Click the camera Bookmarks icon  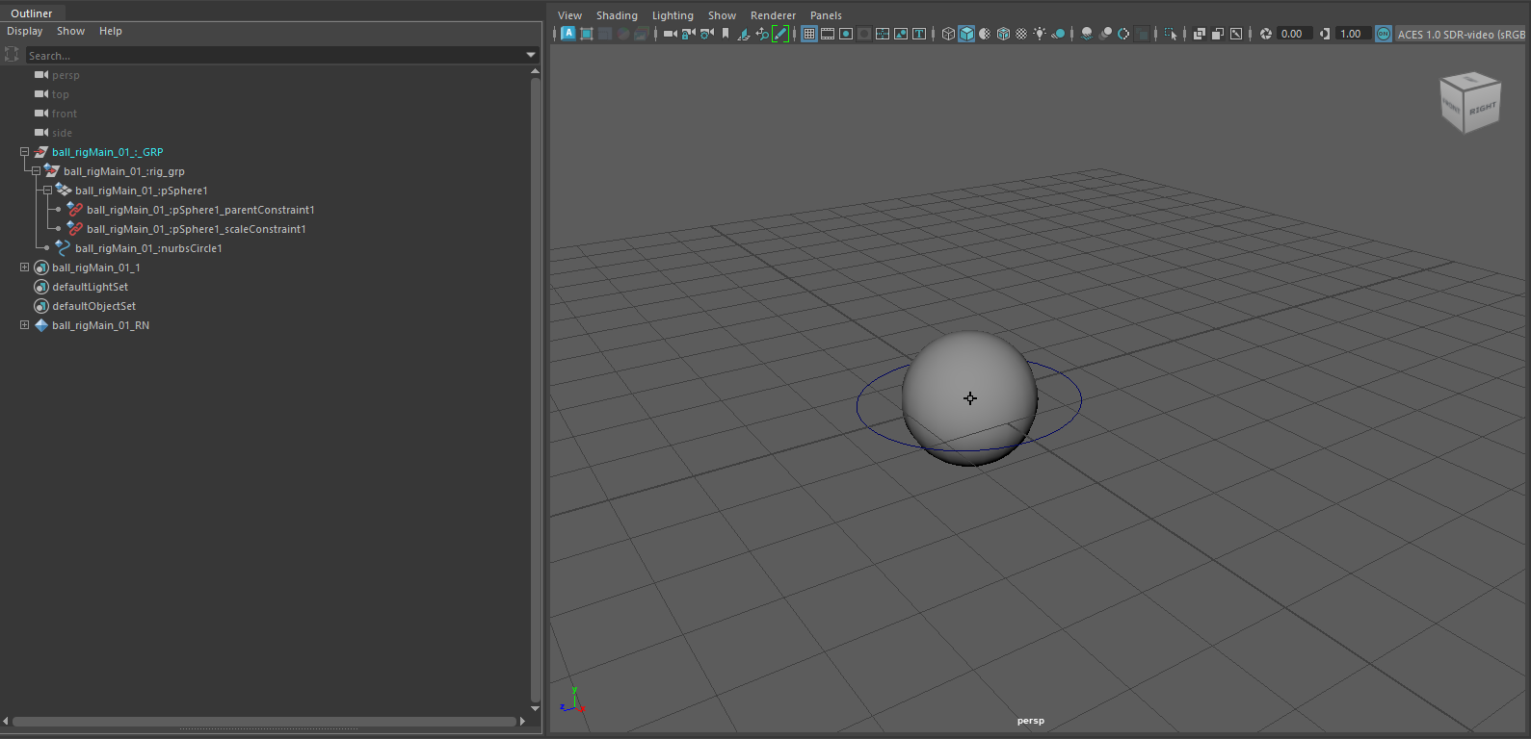726,34
